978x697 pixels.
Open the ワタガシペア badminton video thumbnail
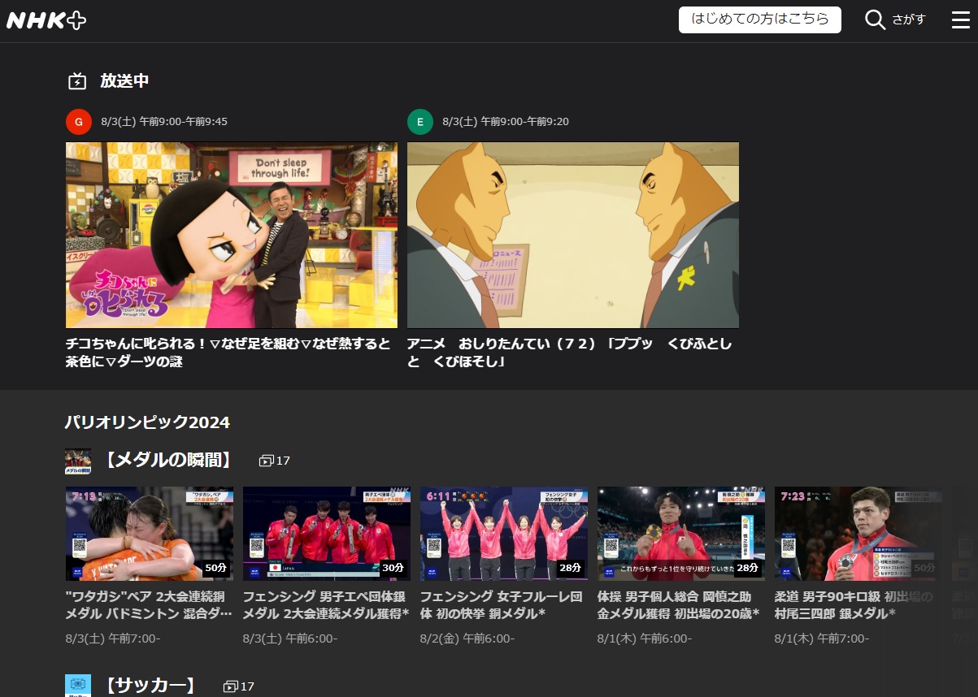150,534
